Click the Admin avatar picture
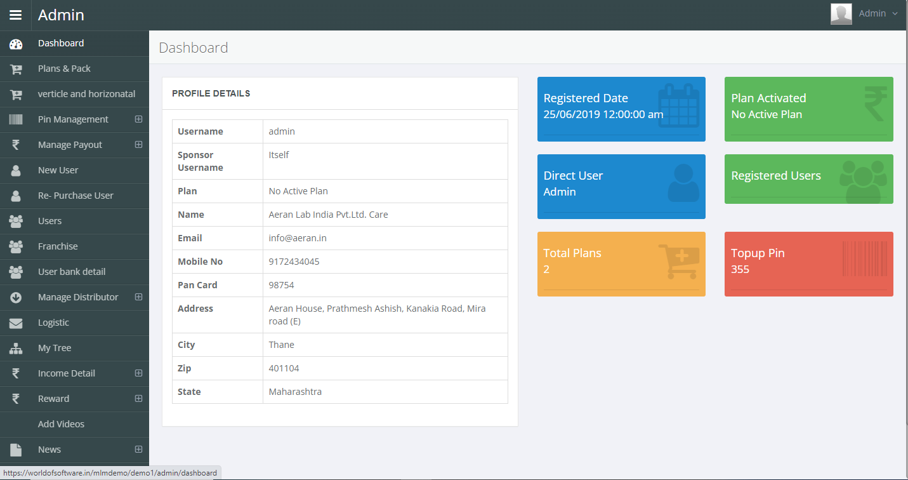The height and width of the screenshot is (480, 908). [x=841, y=14]
